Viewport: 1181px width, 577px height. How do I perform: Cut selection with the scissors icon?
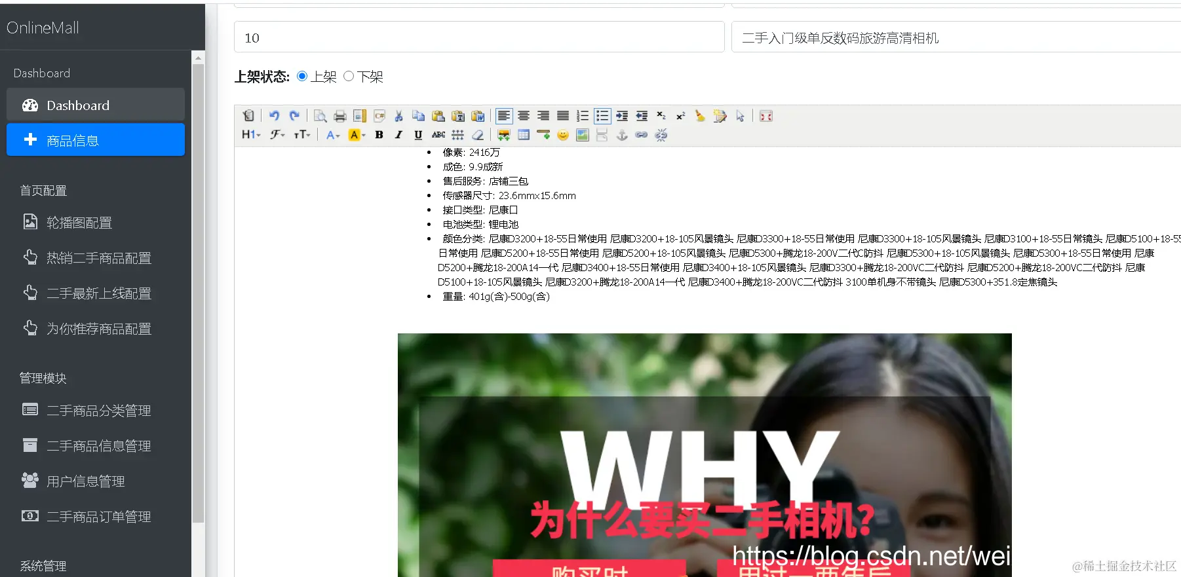(398, 116)
